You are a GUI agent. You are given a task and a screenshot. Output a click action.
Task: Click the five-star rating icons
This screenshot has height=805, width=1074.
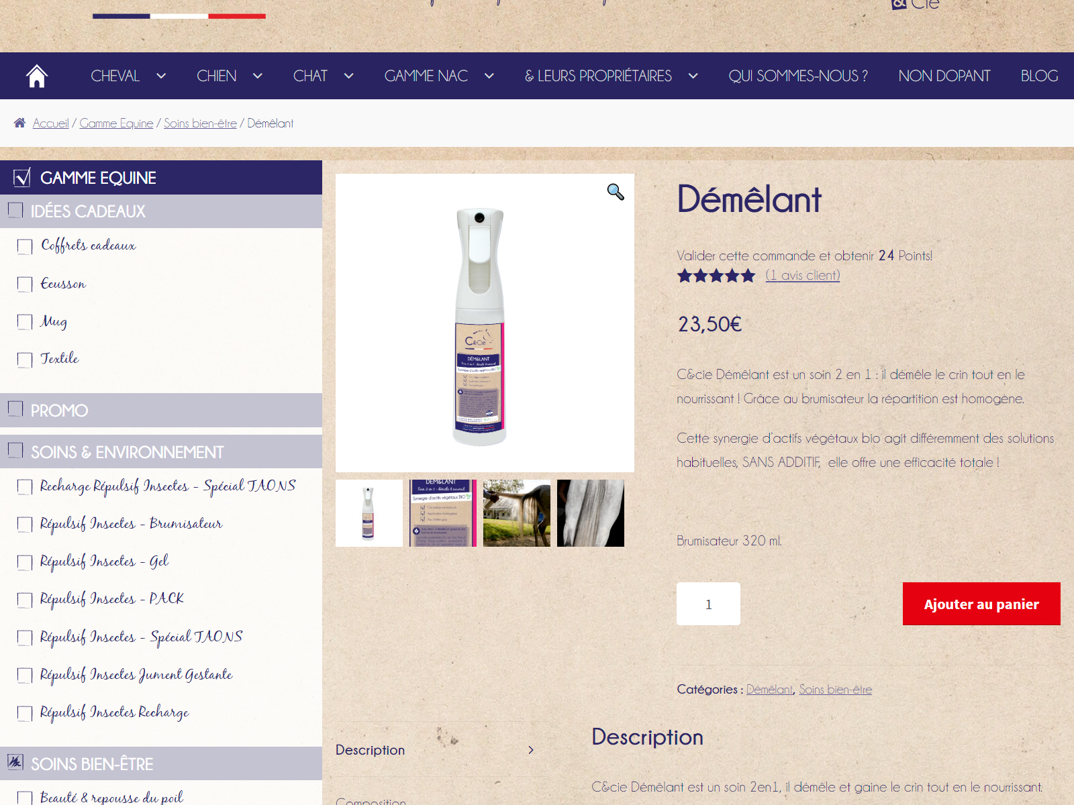pos(716,276)
